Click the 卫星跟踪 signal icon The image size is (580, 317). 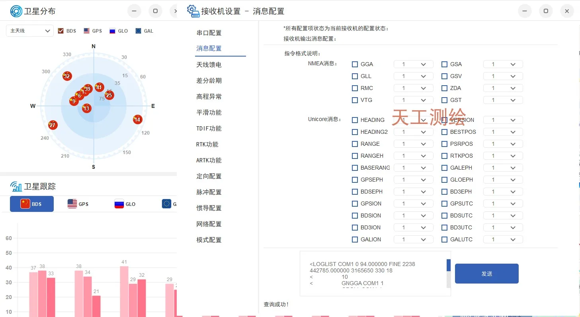tap(16, 186)
